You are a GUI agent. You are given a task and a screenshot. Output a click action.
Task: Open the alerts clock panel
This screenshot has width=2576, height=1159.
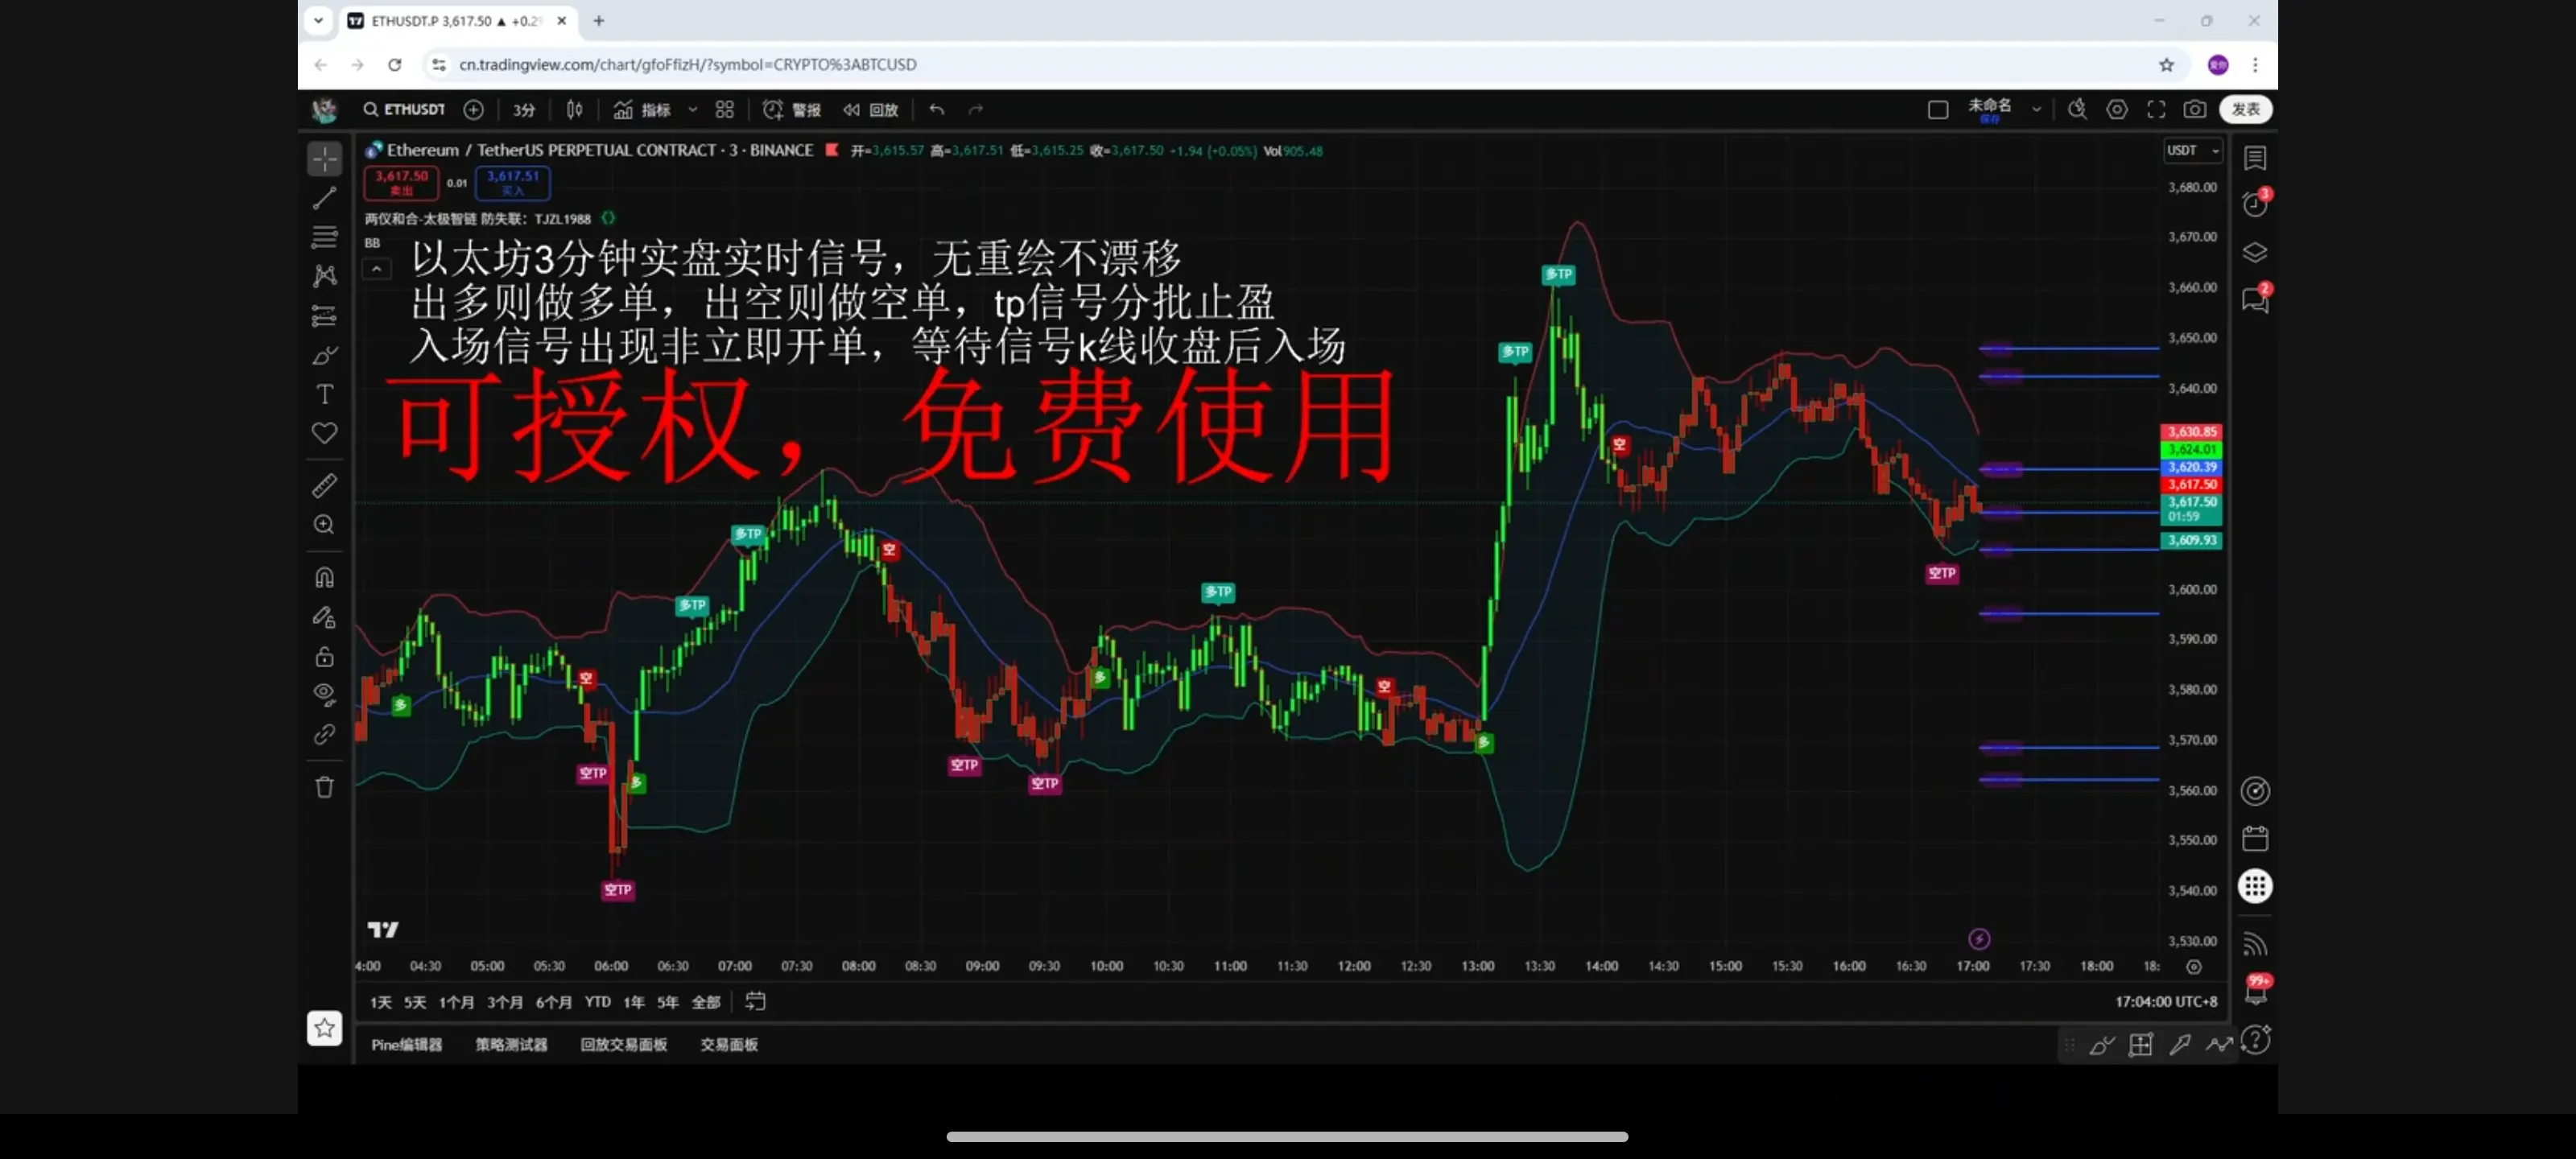click(2255, 204)
